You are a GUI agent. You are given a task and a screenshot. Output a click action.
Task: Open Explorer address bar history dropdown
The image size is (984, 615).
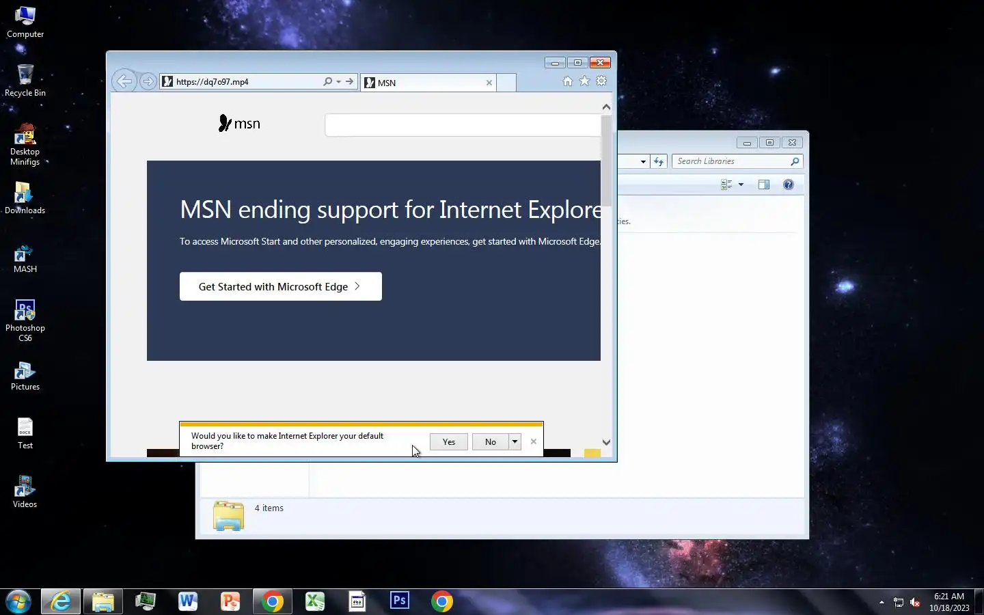point(643,162)
